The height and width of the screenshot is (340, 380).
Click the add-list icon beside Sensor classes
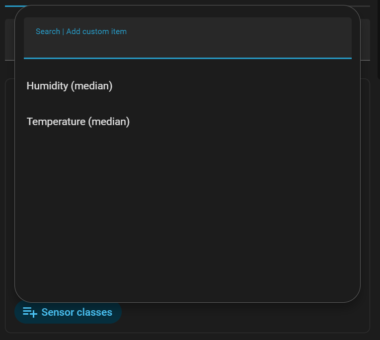[30, 312]
